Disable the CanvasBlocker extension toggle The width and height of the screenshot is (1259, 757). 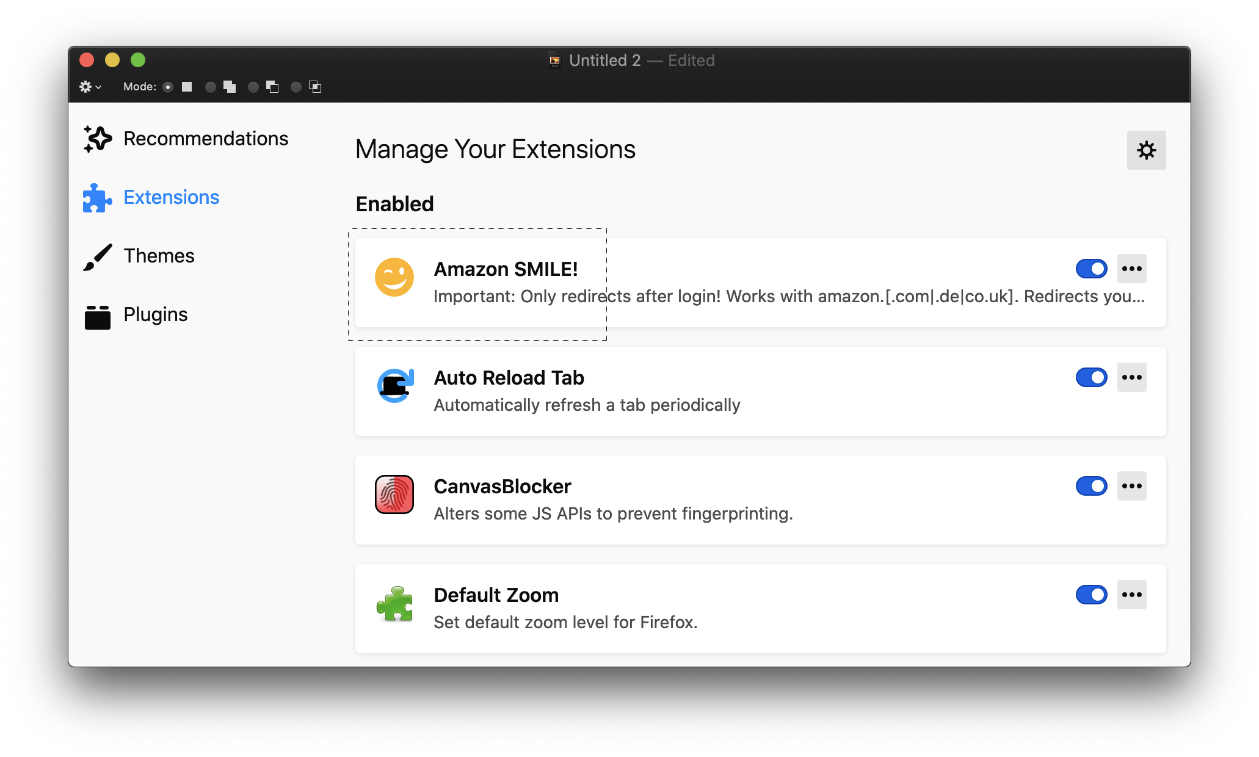[x=1092, y=487]
